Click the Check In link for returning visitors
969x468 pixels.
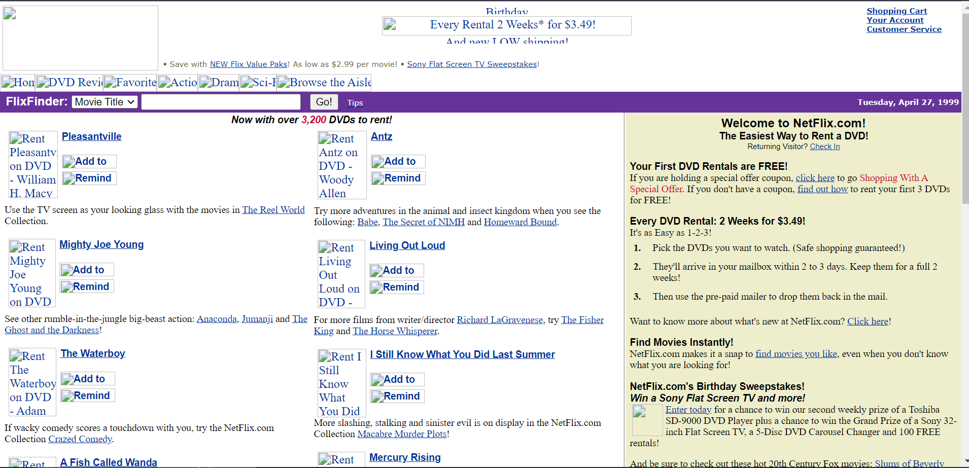pyautogui.click(x=824, y=147)
